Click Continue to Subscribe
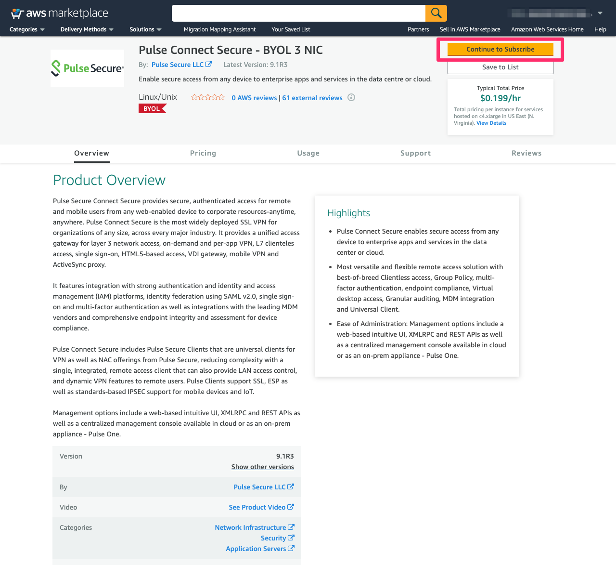 [x=500, y=49]
